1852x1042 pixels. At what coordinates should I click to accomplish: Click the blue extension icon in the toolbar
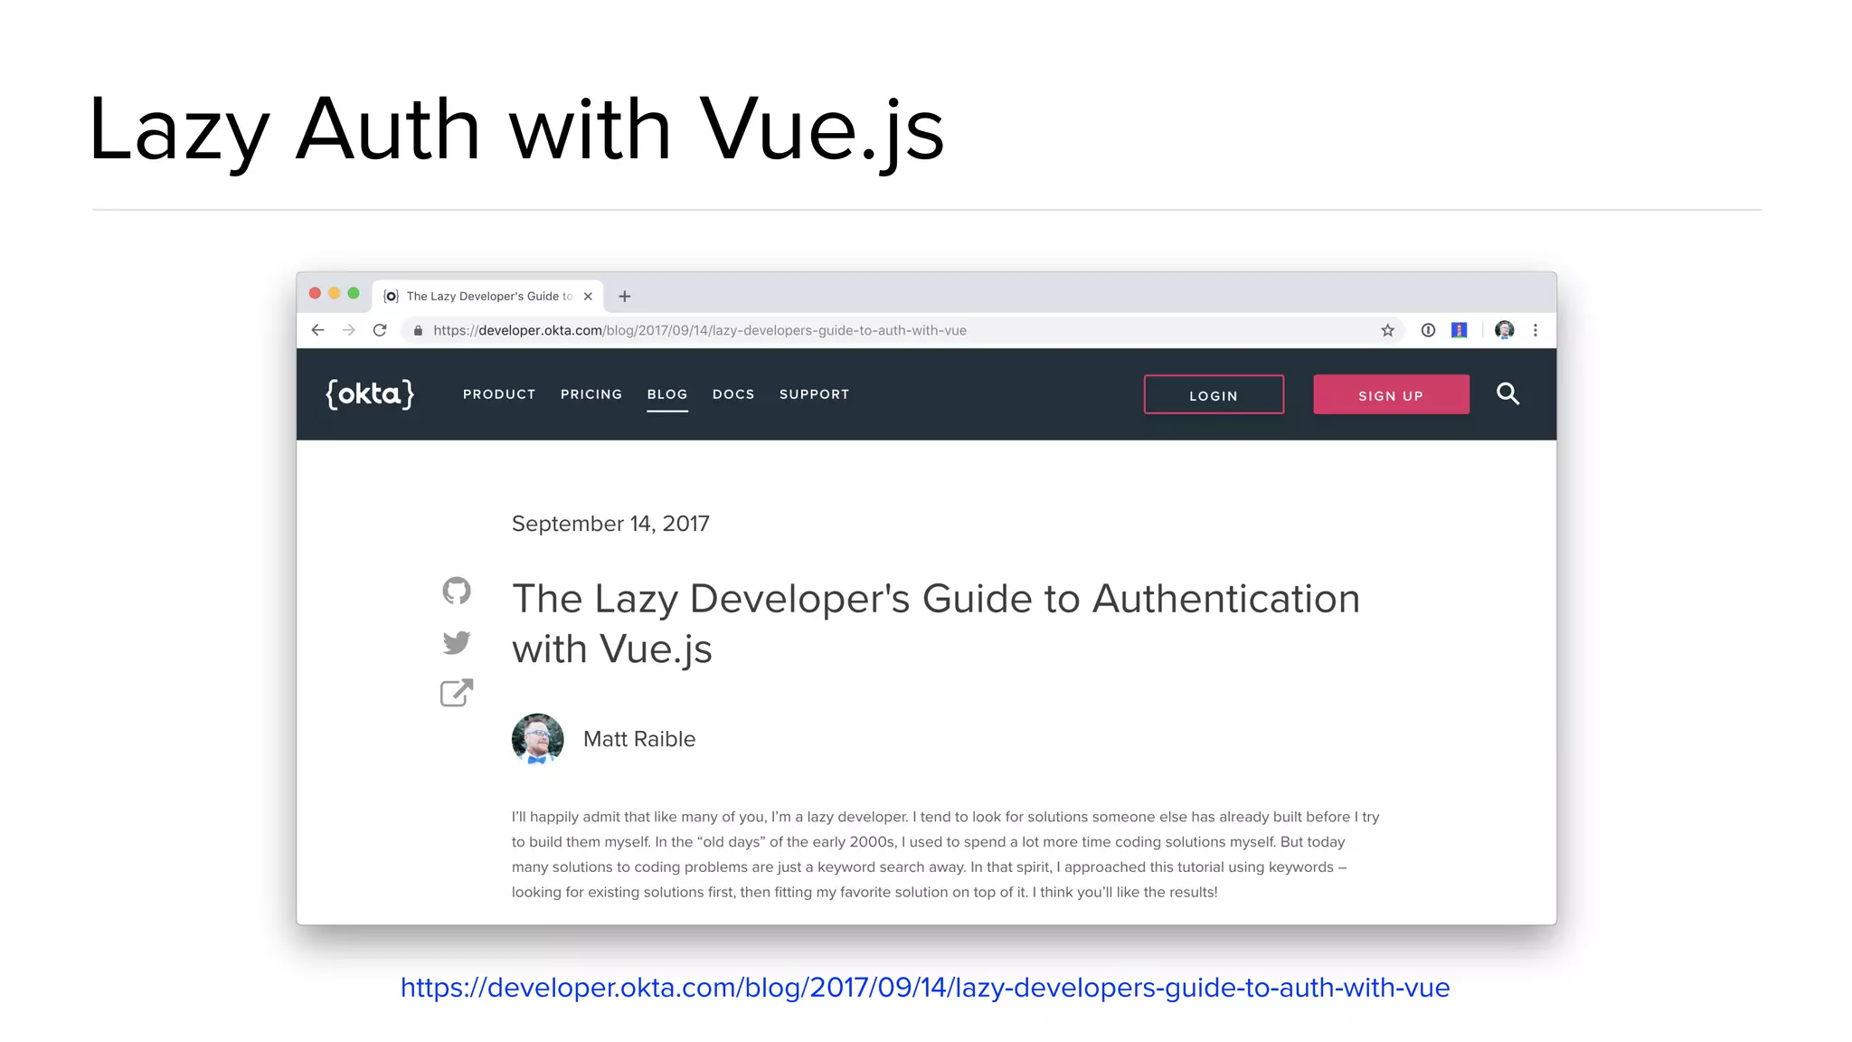click(1459, 330)
